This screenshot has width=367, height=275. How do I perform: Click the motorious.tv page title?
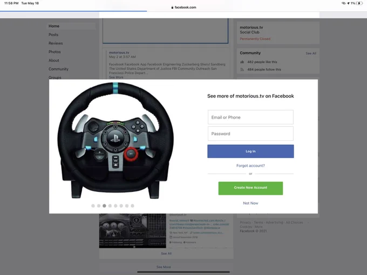click(252, 27)
